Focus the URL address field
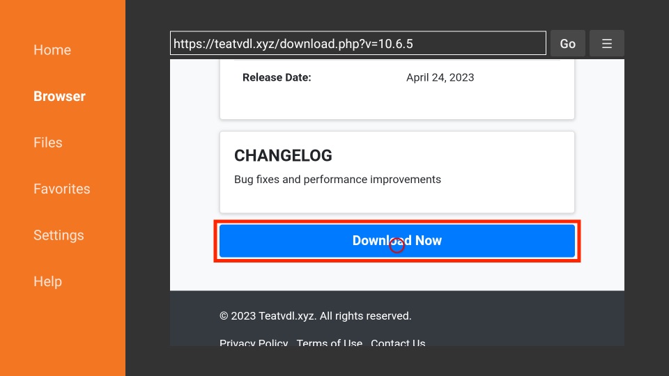 [358, 43]
